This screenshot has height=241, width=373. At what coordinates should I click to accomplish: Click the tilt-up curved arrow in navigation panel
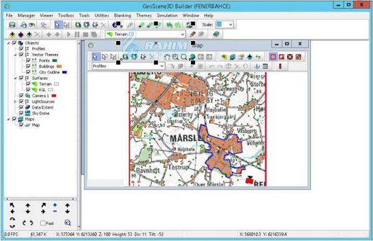point(12,219)
